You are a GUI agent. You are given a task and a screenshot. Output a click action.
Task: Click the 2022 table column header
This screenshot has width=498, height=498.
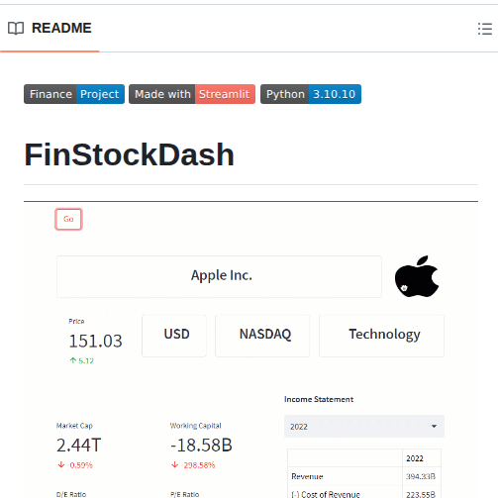422,458
